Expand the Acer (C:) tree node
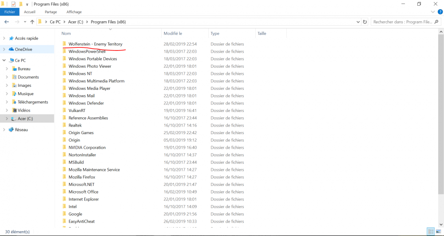This screenshot has height=236, width=444. (x=7, y=119)
